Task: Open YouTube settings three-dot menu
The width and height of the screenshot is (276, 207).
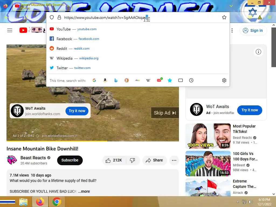Action: coord(232,30)
